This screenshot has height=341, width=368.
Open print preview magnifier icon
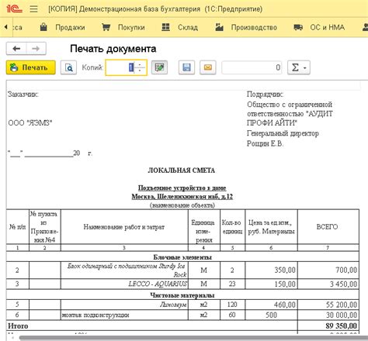[68, 67]
